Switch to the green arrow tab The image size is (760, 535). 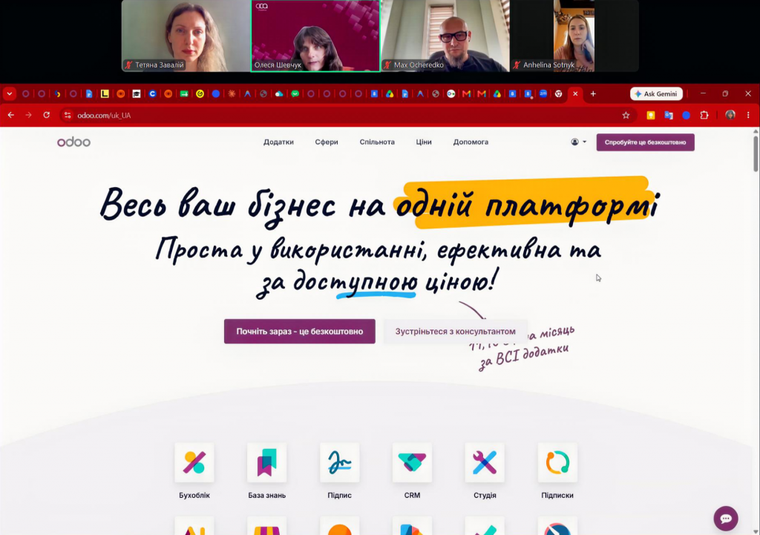[x=184, y=94]
